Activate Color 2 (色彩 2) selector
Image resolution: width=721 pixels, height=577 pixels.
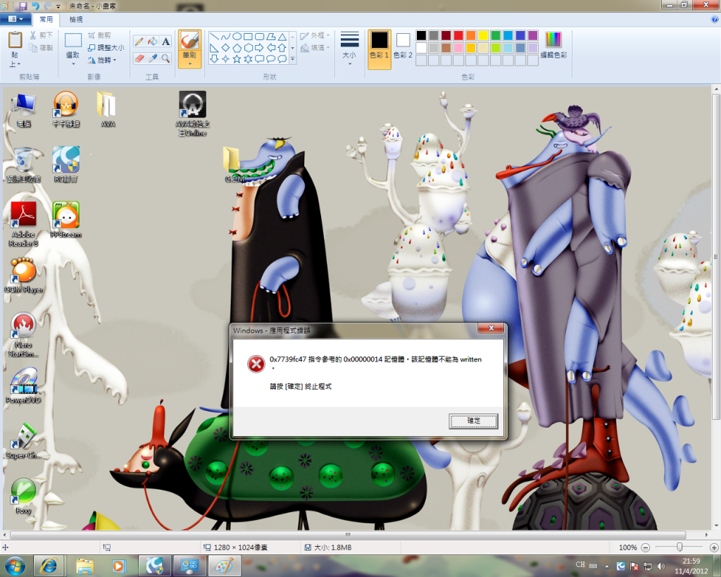403,45
